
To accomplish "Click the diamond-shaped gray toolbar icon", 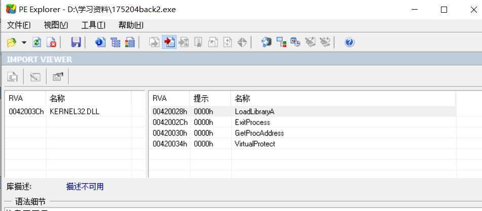I will 242,43.
